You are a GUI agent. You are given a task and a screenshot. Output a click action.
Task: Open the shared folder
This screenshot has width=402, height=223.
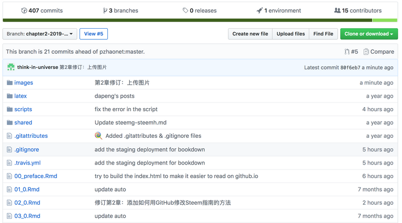click(x=23, y=123)
